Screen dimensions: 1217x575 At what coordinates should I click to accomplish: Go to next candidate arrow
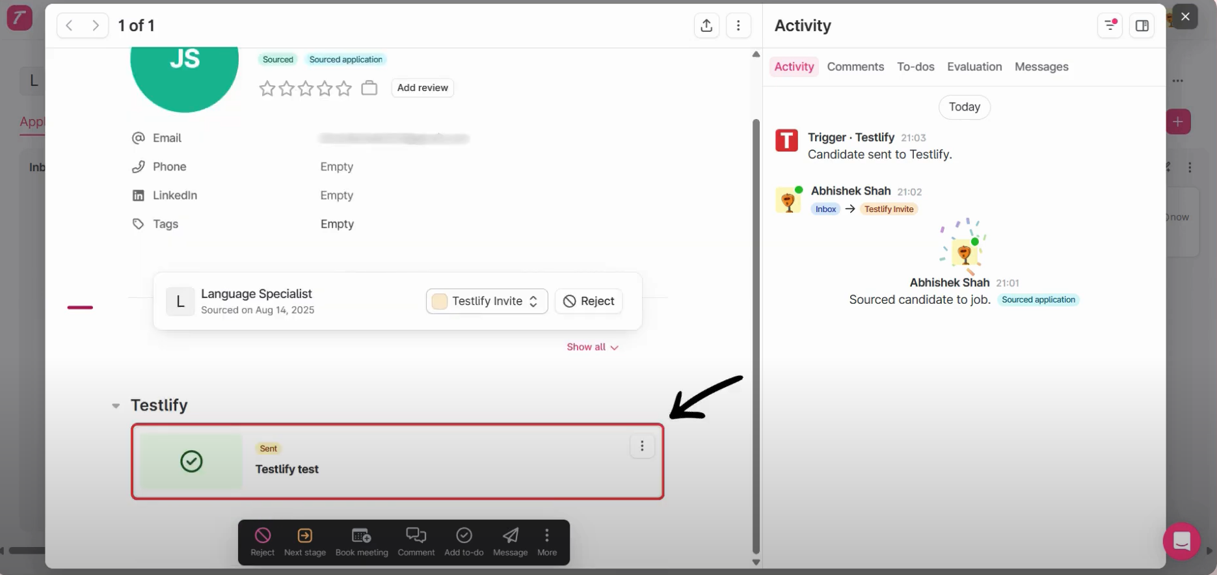[96, 25]
